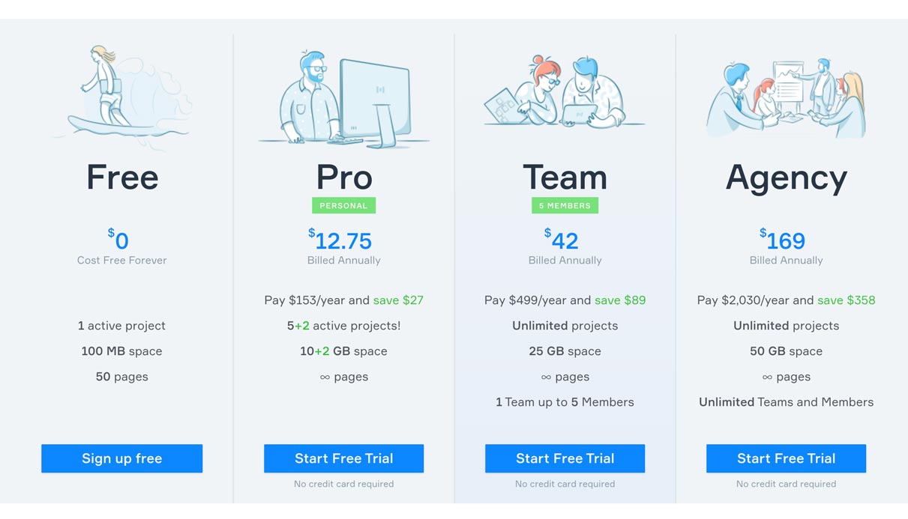
Task: Click the Free plan surfer illustration
Action: pos(121,95)
